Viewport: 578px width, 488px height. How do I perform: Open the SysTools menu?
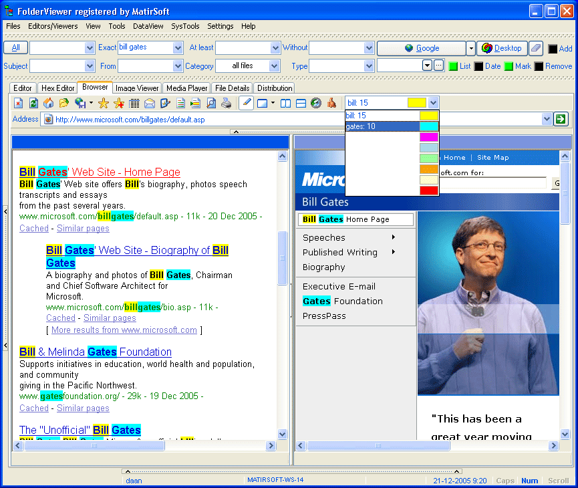tap(185, 26)
